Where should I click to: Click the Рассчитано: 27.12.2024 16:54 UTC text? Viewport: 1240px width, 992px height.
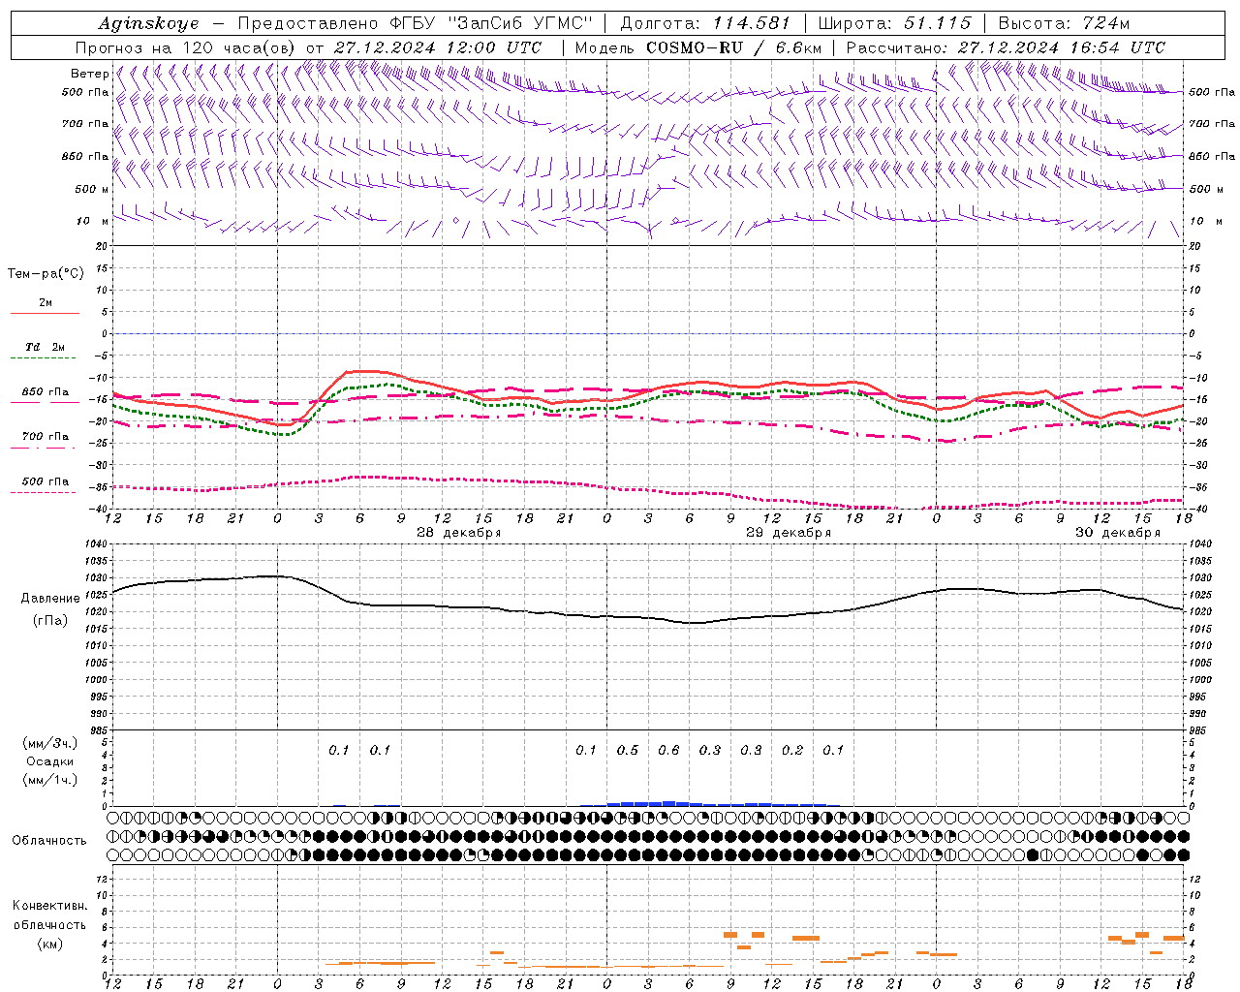tap(1006, 47)
